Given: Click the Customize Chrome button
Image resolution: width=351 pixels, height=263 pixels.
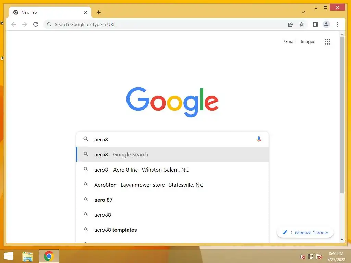Looking at the screenshot, I should pos(305,233).
